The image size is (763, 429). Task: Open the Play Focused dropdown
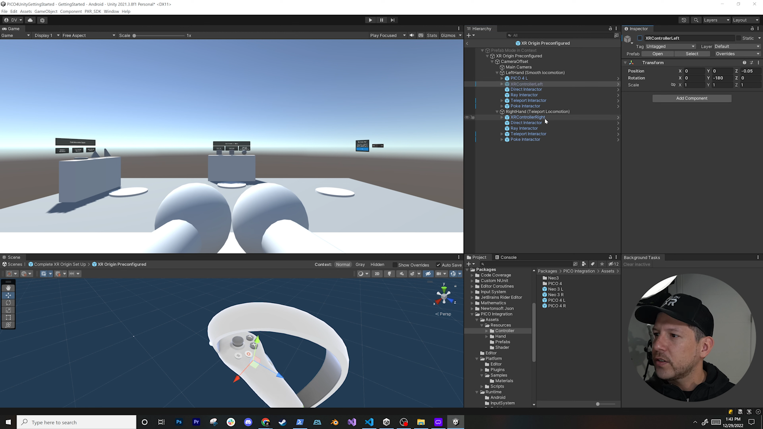pyautogui.click(x=388, y=35)
